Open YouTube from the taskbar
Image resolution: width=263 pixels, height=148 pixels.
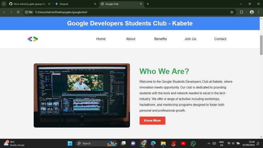pos(183,143)
